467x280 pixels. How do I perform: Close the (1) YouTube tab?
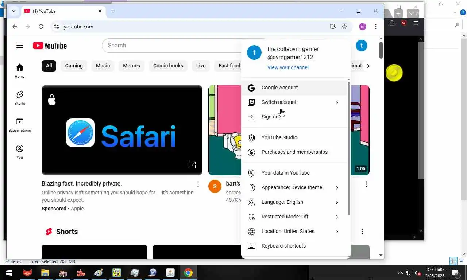[100, 11]
